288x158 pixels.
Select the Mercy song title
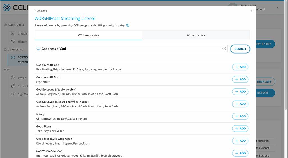tap(40, 114)
